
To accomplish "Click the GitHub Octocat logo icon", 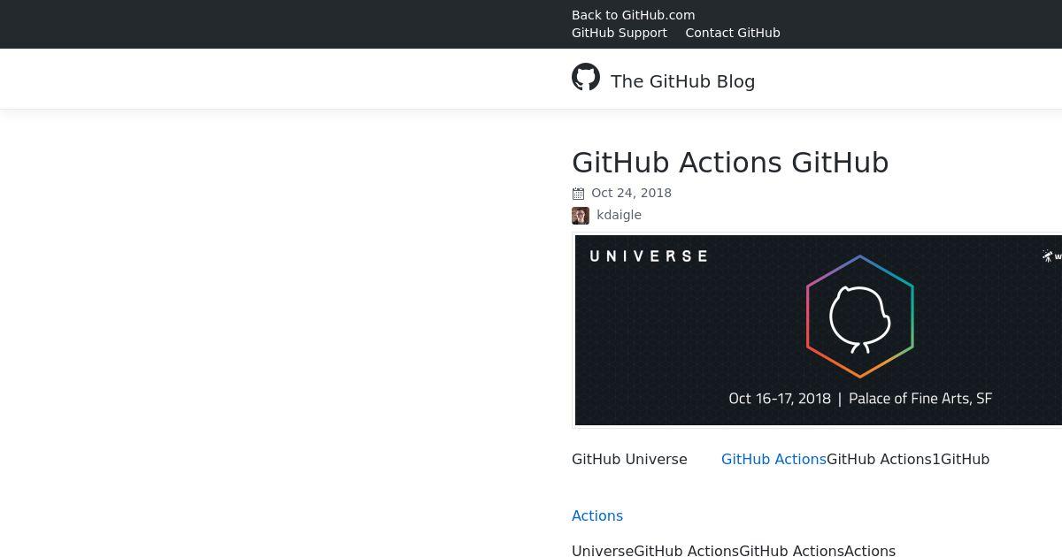I will coord(586,77).
